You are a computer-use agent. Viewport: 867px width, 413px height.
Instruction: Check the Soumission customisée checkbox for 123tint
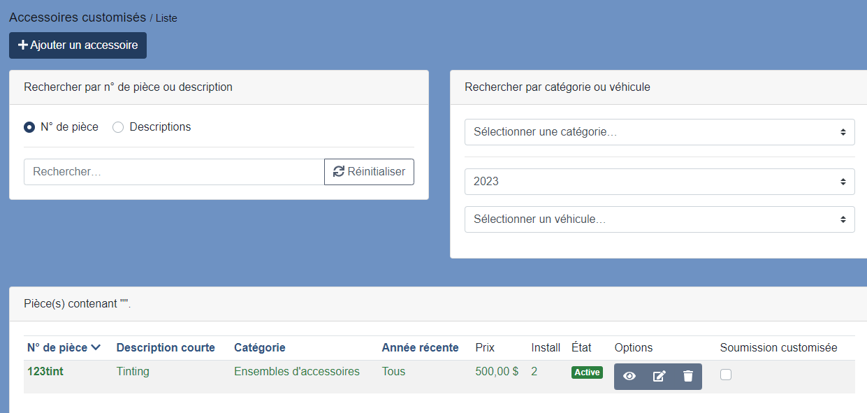726,375
